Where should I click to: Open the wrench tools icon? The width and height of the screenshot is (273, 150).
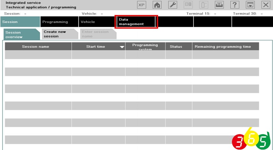point(173,5)
